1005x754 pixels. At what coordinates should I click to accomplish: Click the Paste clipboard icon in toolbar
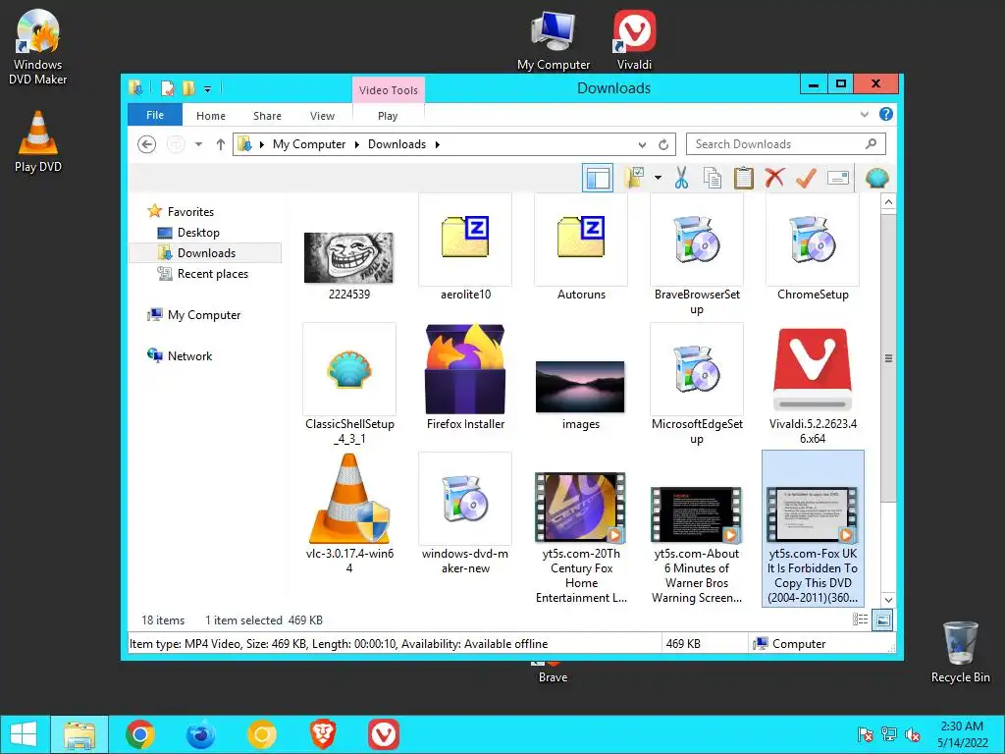point(744,178)
